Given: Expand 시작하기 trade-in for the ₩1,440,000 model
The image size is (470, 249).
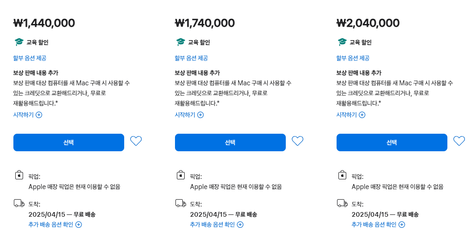Looking at the screenshot, I should tap(28, 115).
